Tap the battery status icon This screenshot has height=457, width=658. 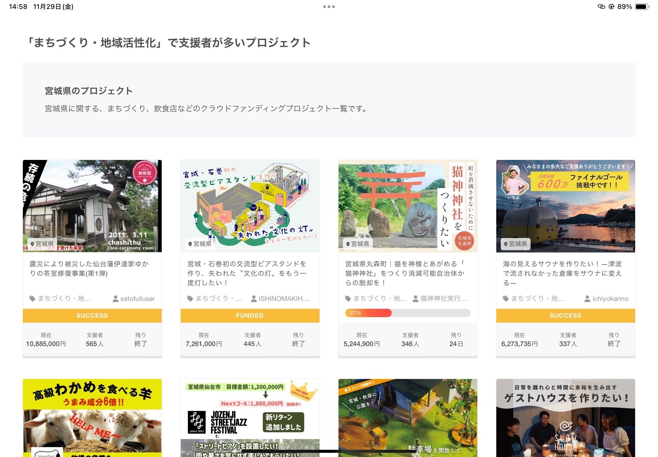[642, 7]
